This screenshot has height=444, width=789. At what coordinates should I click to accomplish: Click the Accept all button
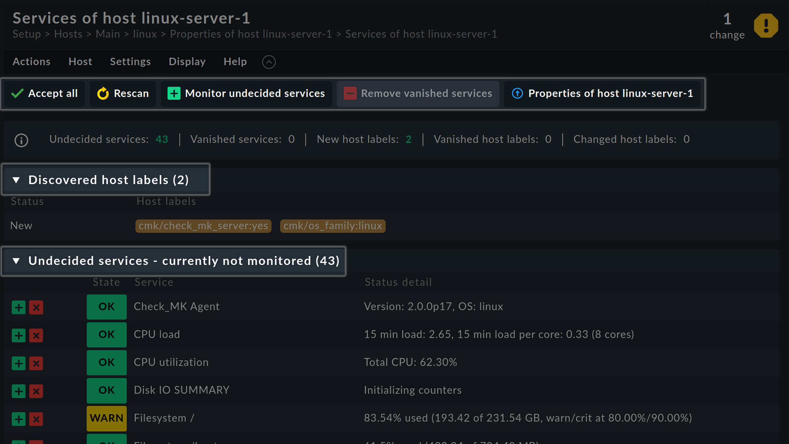click(44, 94)
